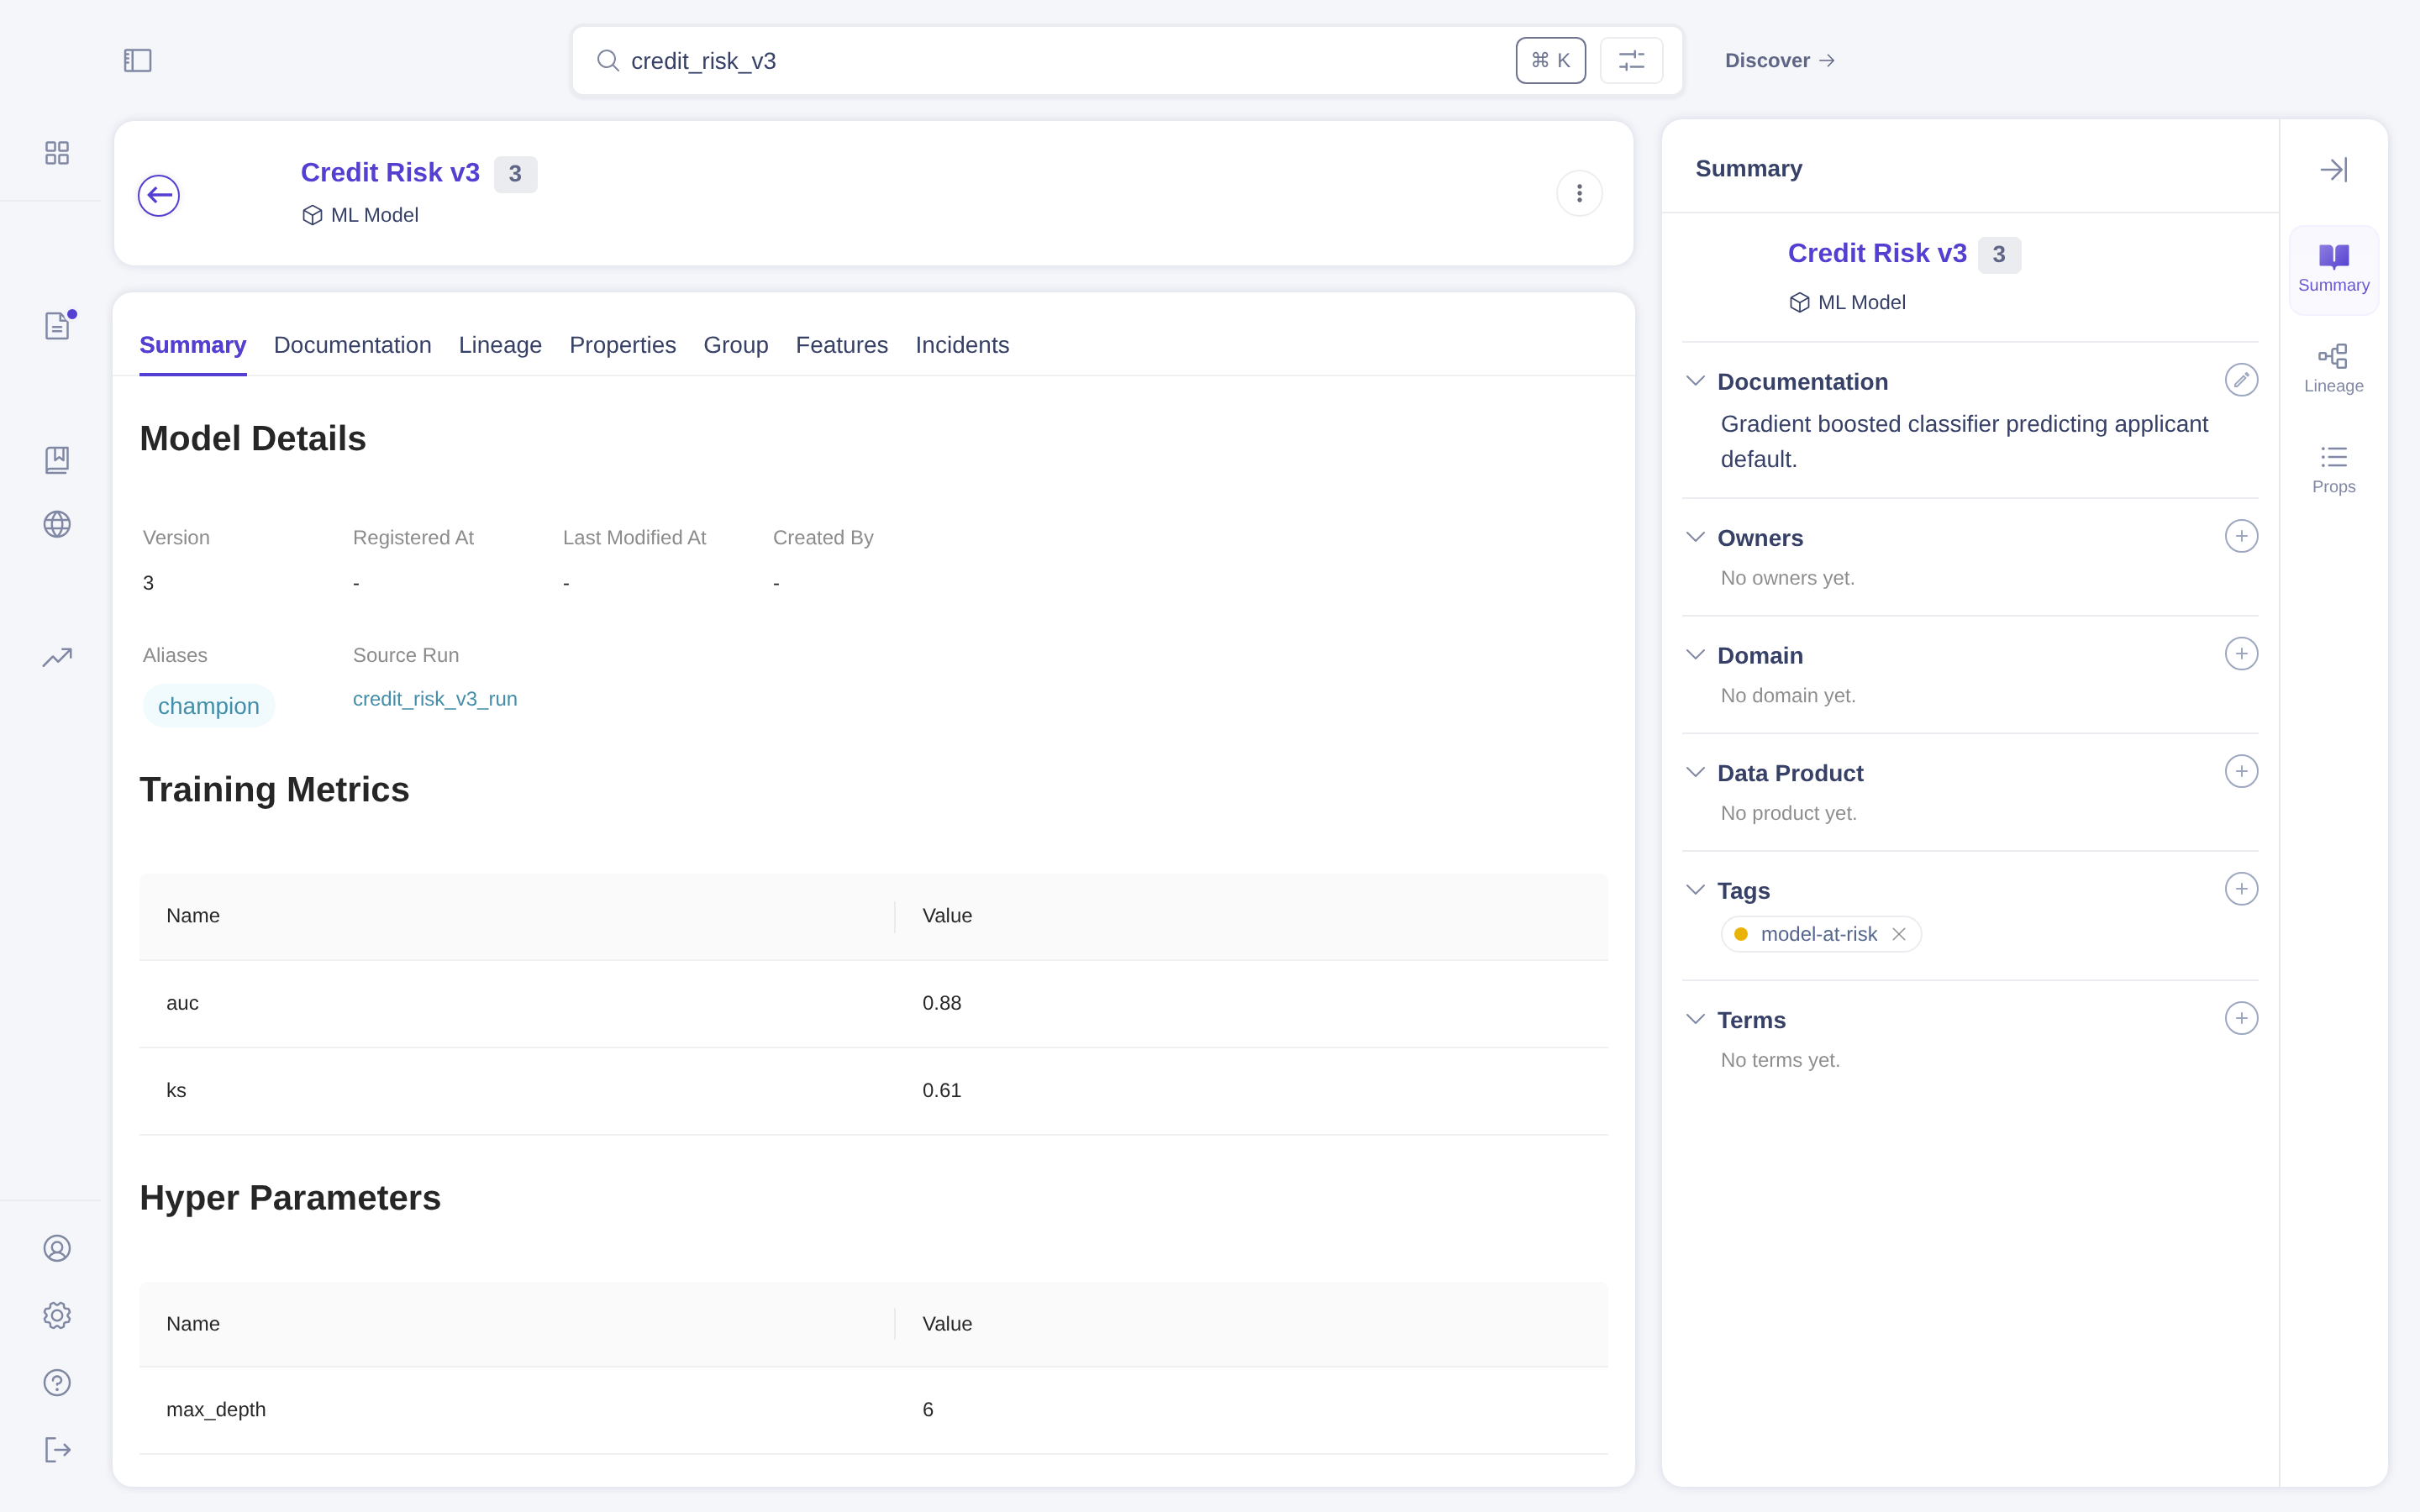2420x1512 pixels.
Task: Collapse the Data Product section chevron
Action: coord(1695,772)
